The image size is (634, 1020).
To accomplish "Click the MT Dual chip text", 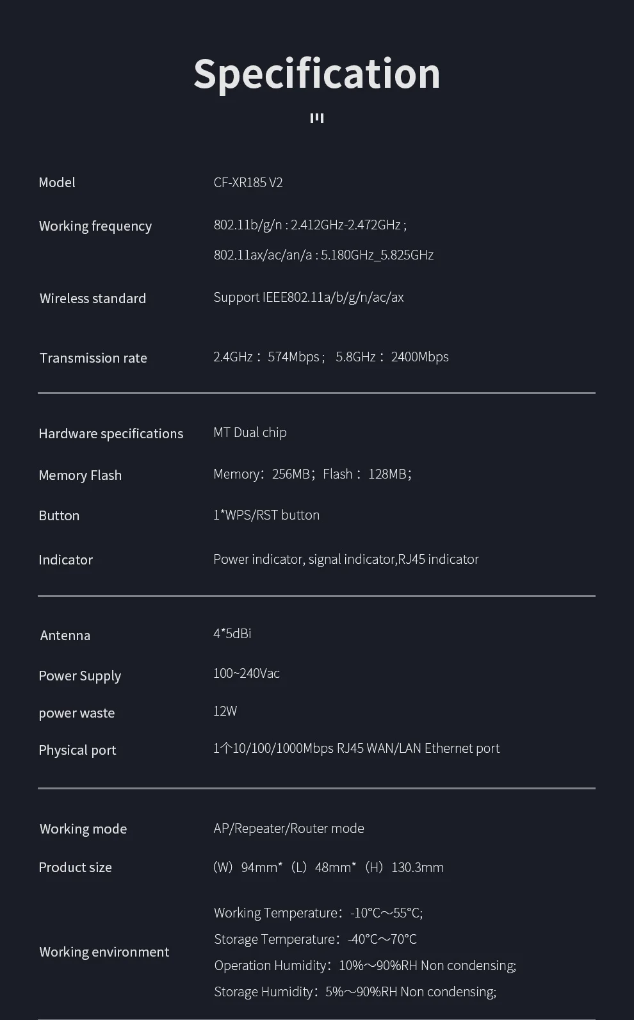I will [x=250, y=432].
